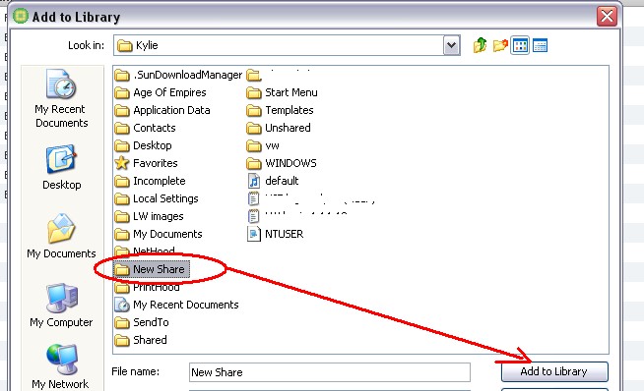Select the Unshared folder
This screenshot has height=391, width=644.
[279, 128]
